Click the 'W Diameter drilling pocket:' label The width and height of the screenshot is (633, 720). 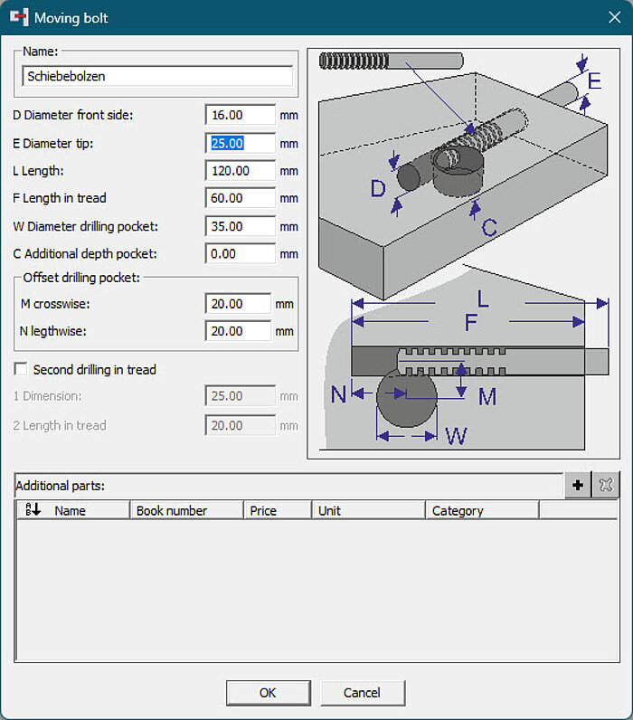point(85,226)
